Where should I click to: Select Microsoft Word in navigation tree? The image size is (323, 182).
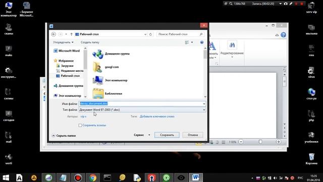[67, 51]
